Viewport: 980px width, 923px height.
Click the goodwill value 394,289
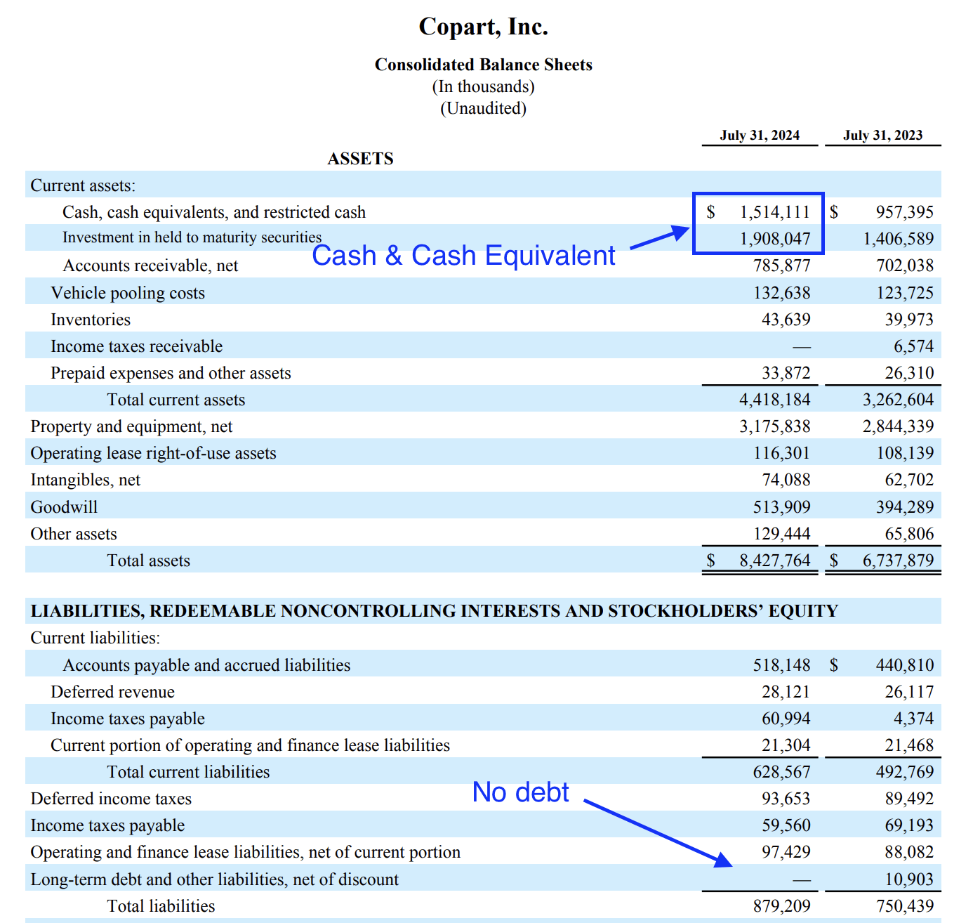pyautogui.click(x=905, y=507)
